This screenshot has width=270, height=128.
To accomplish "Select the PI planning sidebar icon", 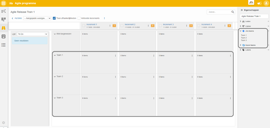I will [3, 37].
